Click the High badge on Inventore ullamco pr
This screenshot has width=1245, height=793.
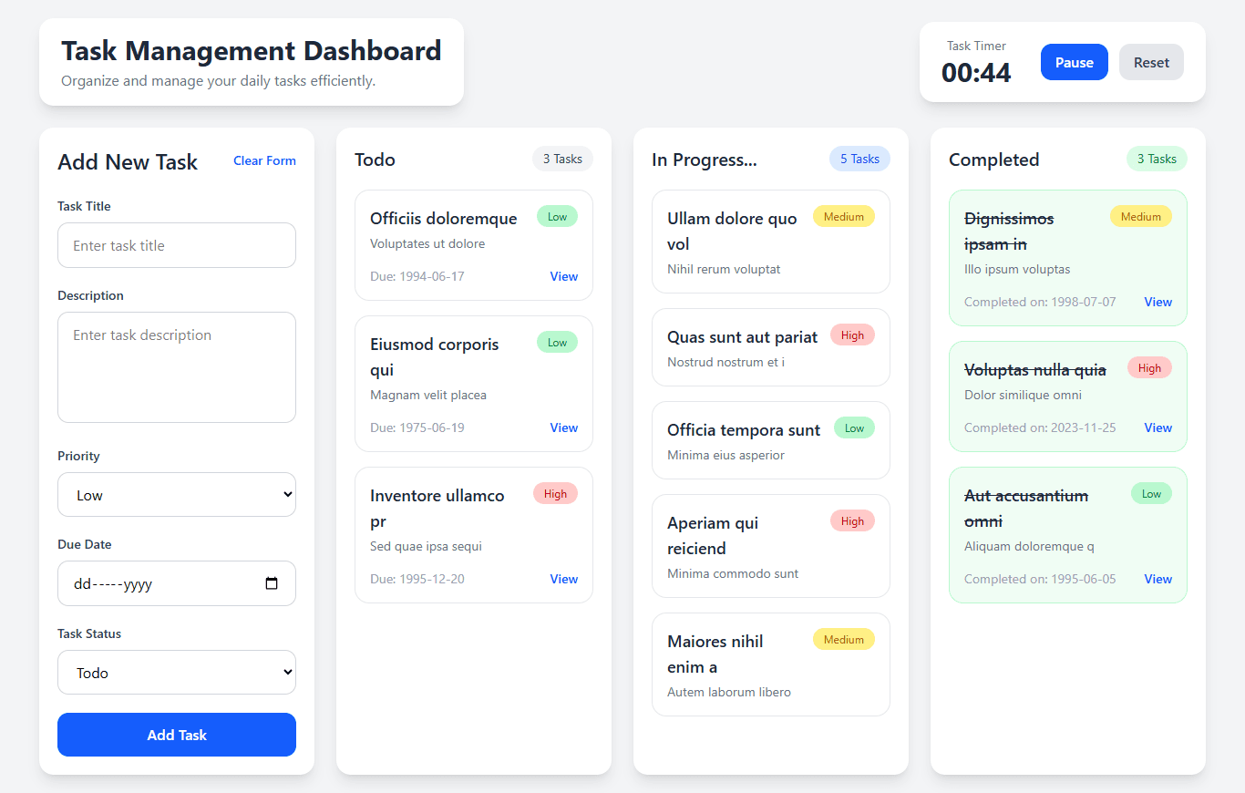[x=555, y=494]
